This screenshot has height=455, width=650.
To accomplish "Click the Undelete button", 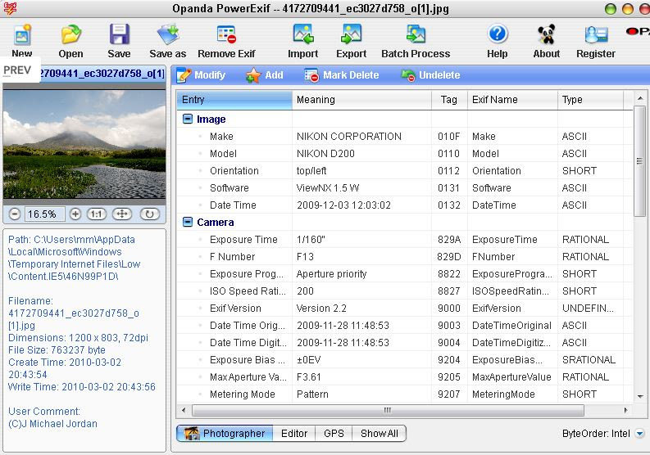I will tap(430, 75).
